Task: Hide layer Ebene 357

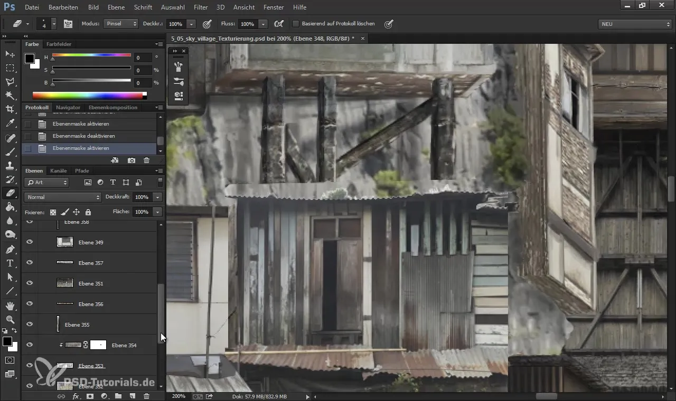Action: (x=30, y=263)
